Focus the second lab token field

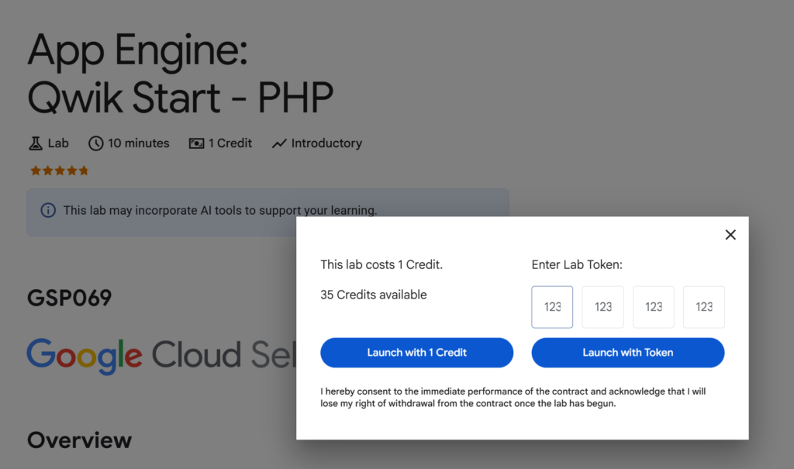pos(602,307)
